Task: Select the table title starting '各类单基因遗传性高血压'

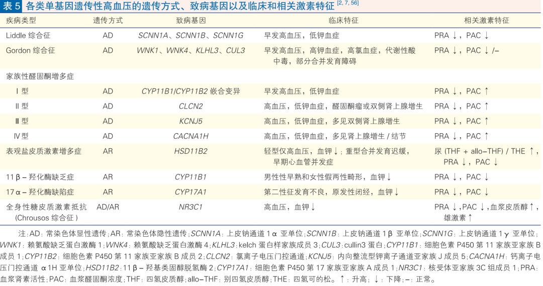Action: click(180, 6)
